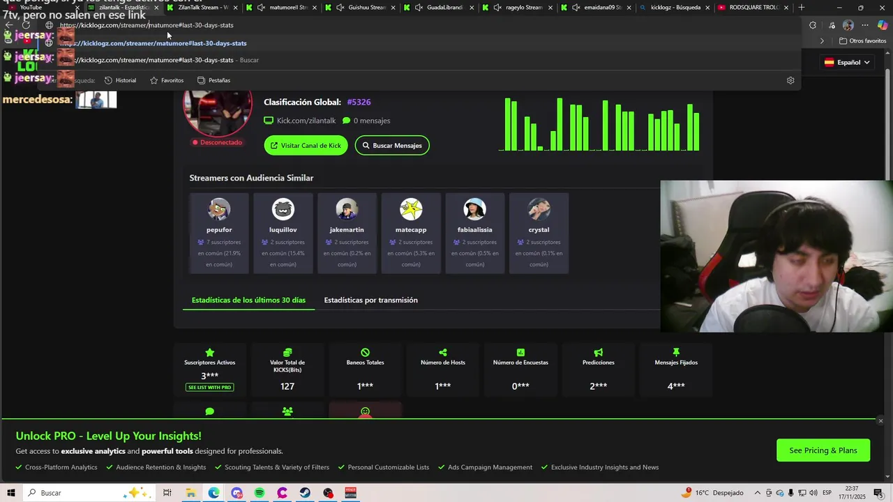Open pepufor streamer avatar

(x=219, y=209)
